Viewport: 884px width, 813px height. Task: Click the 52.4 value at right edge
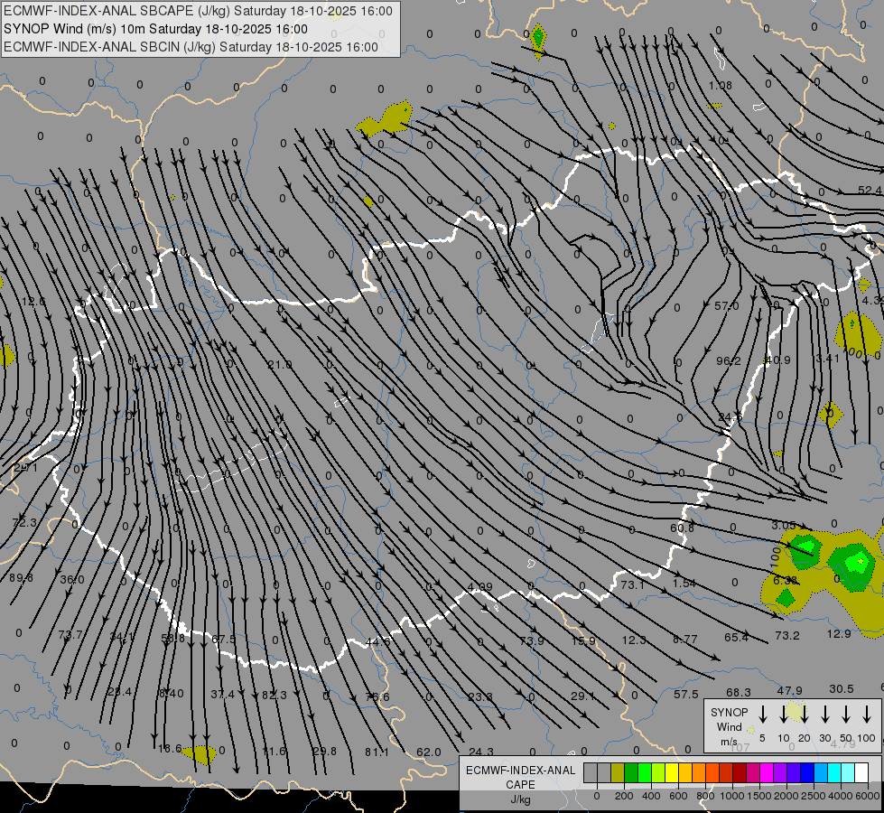point(870,191)
